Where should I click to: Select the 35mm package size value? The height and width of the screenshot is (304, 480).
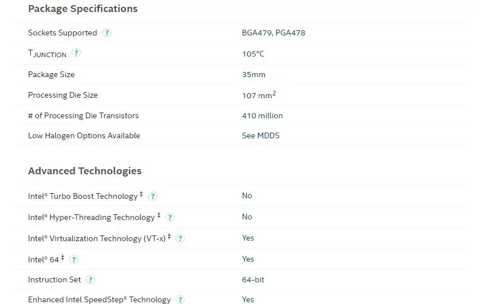tap(253, 75)
